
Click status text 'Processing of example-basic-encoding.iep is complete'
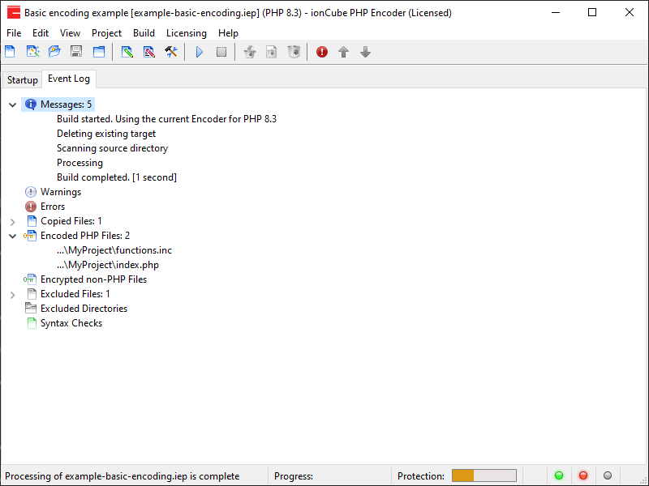tap(122, 476)
